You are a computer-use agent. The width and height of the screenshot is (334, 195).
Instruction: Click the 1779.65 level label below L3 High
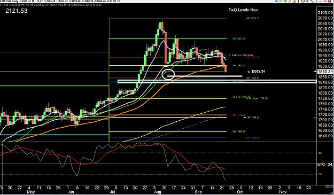pyautogui.click(x=258, y=98)
